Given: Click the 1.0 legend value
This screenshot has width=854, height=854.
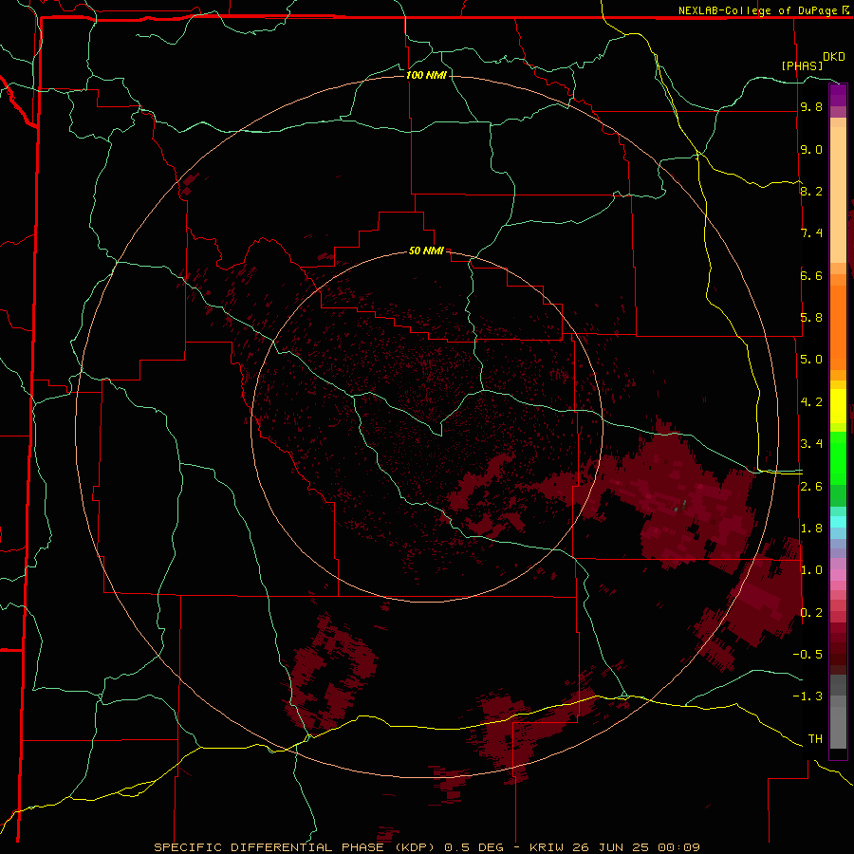Looking at the screenshot, I should click(811, 570).
